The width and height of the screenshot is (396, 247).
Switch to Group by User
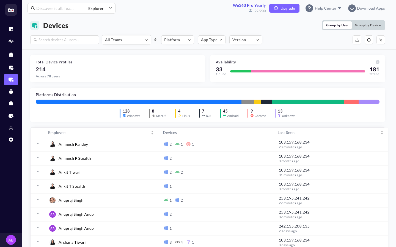click(x=337, y=25)
